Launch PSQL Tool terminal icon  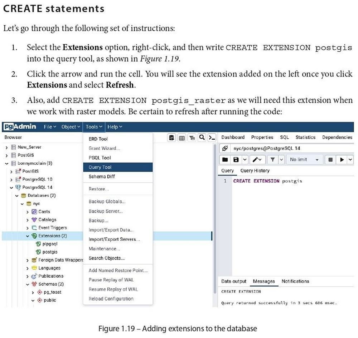tap(212, 138)
